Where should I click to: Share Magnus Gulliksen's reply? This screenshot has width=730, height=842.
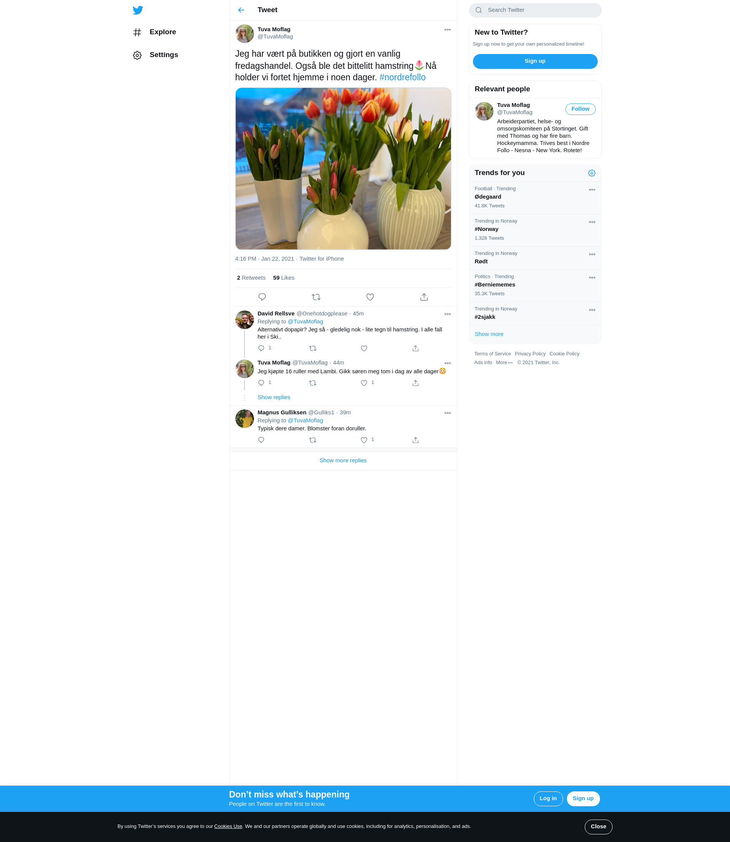415,440
